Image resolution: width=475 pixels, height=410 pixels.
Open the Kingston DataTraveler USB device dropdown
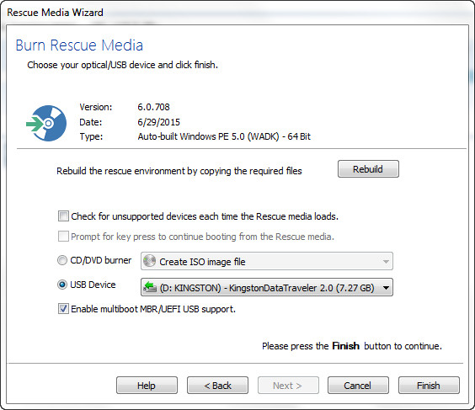click(x=267, y=287)
